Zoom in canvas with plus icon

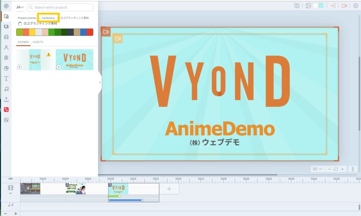pyautogui.click(x=342, y=169)
